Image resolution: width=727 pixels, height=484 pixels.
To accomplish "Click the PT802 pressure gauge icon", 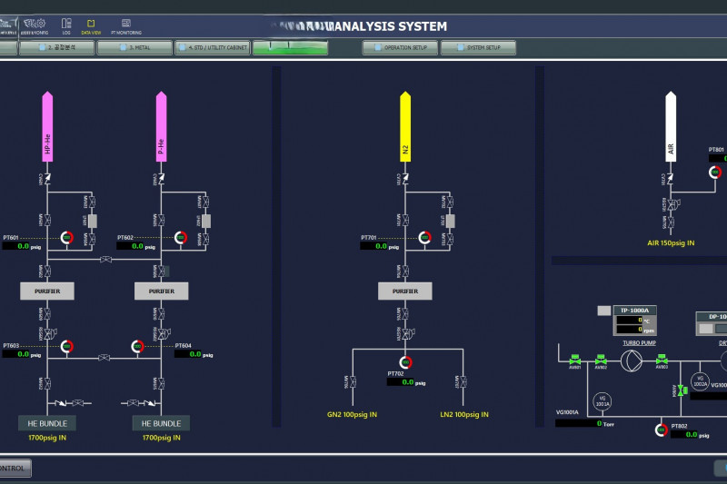I will pos(661,430).
